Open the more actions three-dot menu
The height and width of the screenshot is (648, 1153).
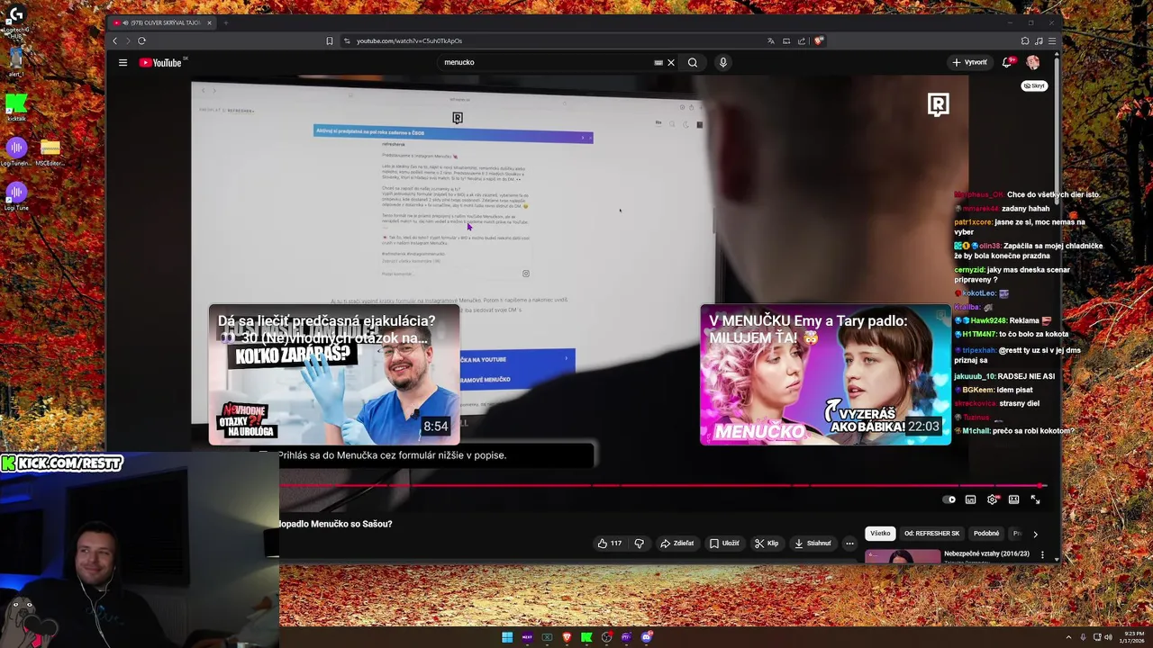pyautogui.click(x=849, y=544)
